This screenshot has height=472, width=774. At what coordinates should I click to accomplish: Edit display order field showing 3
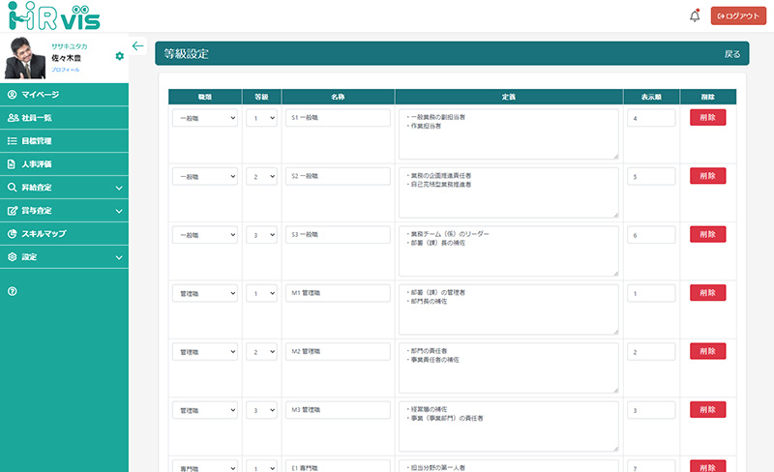(651, 410)
